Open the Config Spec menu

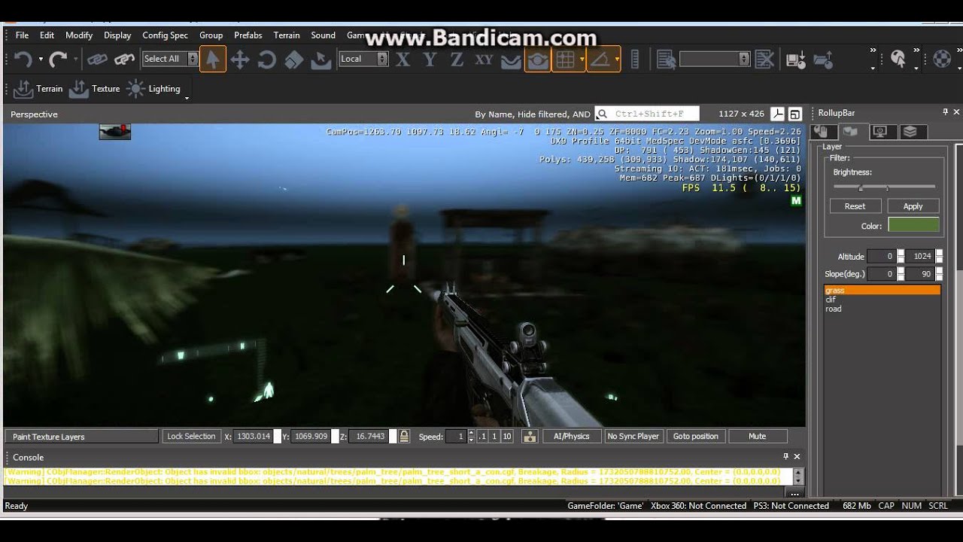pyautogui.click(x=166, y=35)
